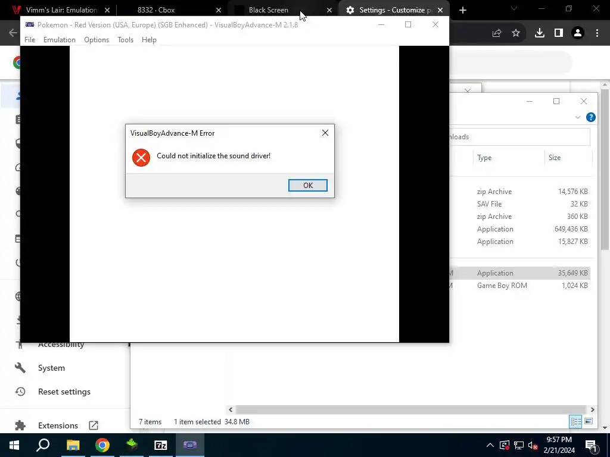This screenshot has height=457, width=610.
Task: Open the Chrome tab search chevron
Action: 514,8
